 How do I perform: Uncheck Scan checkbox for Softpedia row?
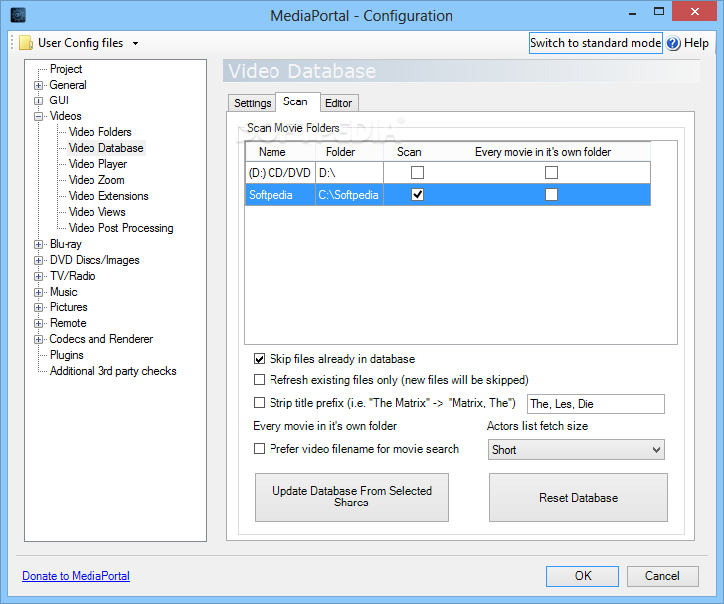[417, 195]
